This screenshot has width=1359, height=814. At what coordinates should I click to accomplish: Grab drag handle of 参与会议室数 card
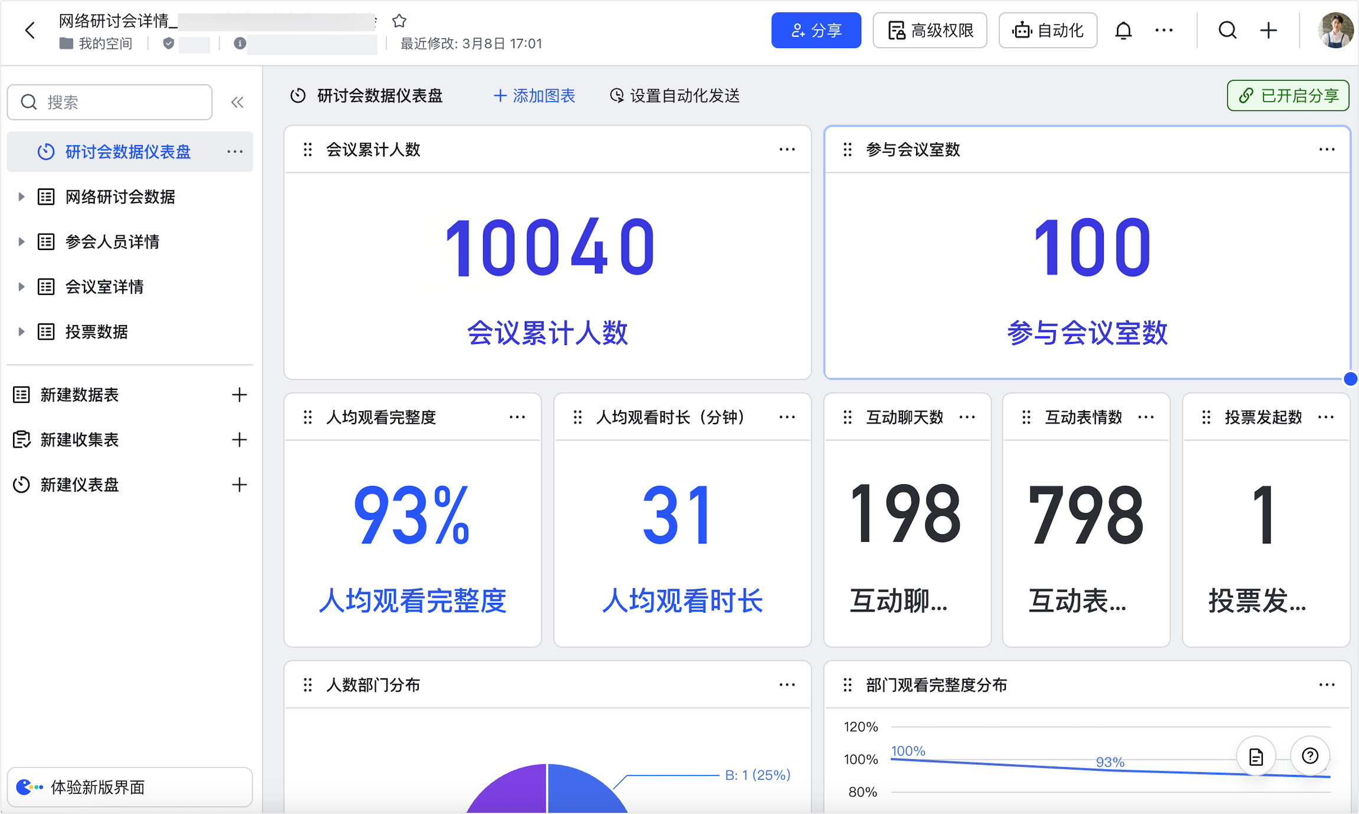pyautogui.click(x=848, y=150)
